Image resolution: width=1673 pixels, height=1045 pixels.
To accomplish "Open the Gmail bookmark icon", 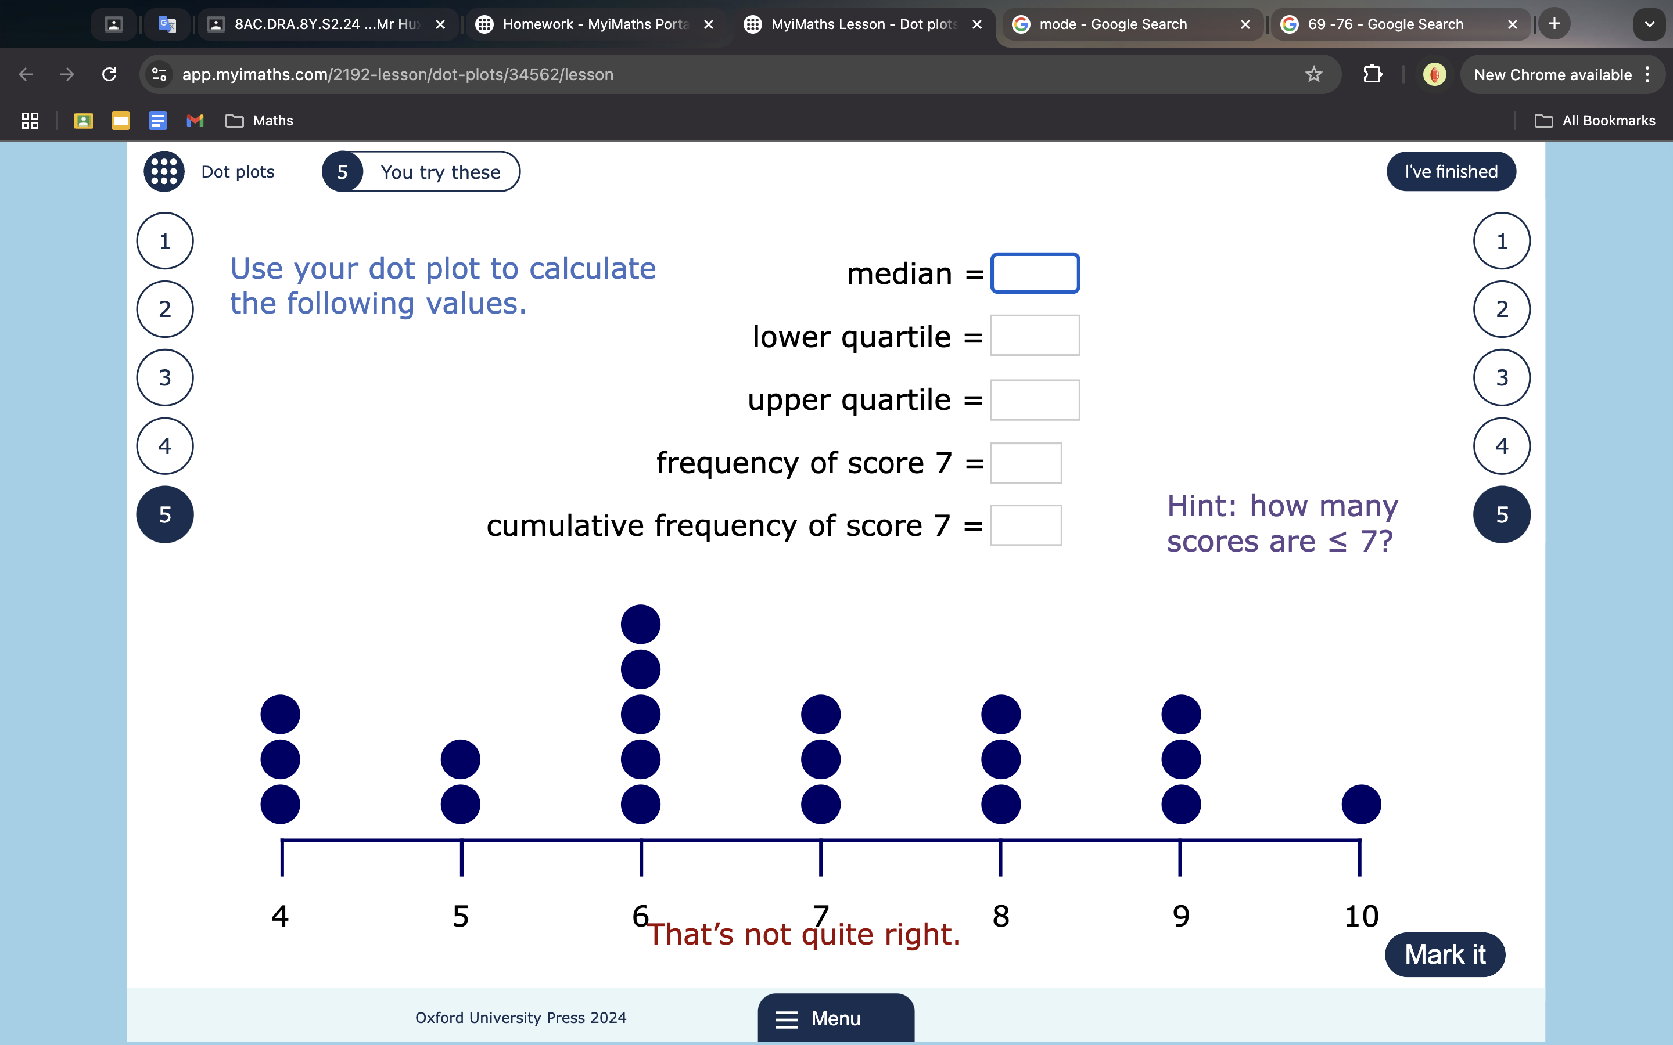I will 195,121.
